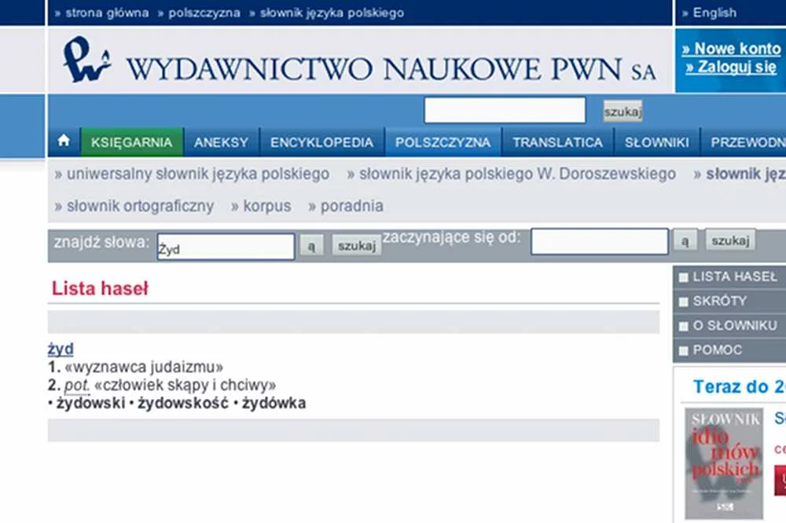Click the WYDAWNICTWO NAUKOWE PWN SA title

coord(391,69)
